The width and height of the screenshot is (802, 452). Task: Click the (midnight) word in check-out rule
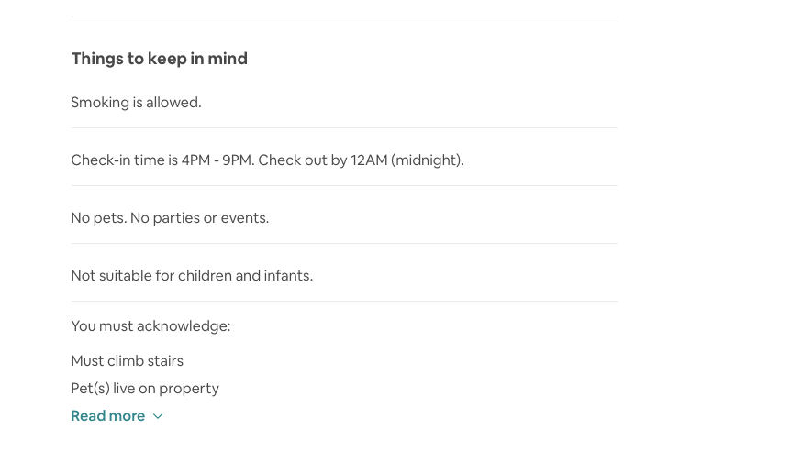point(427,160)
